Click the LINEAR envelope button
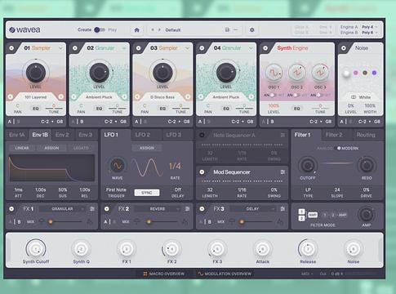 coord(22,148)
